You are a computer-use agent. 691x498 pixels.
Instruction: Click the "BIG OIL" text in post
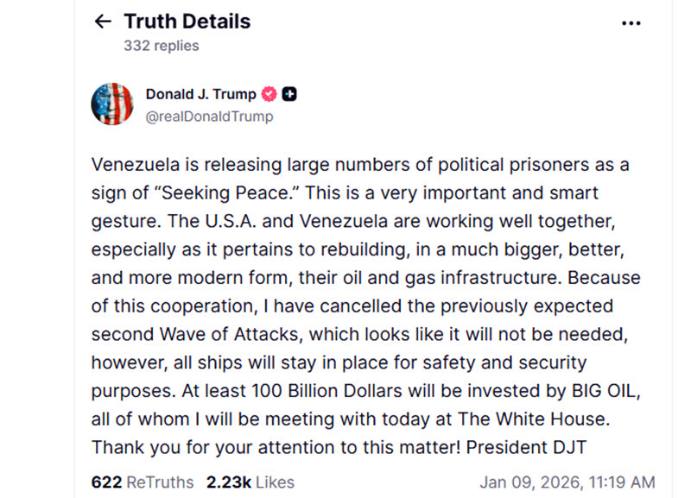(606, 390)
